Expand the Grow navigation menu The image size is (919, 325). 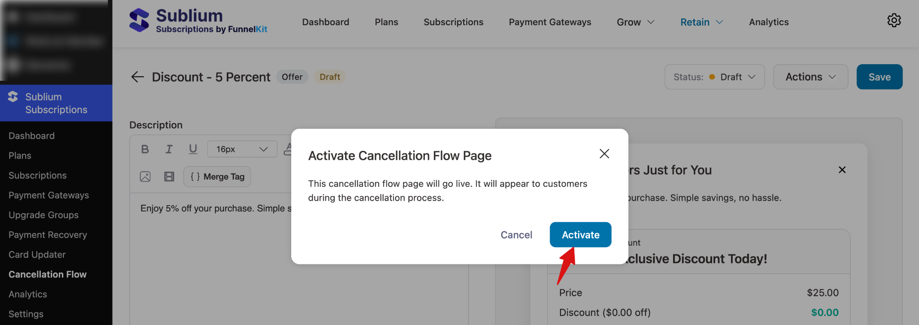635,22
